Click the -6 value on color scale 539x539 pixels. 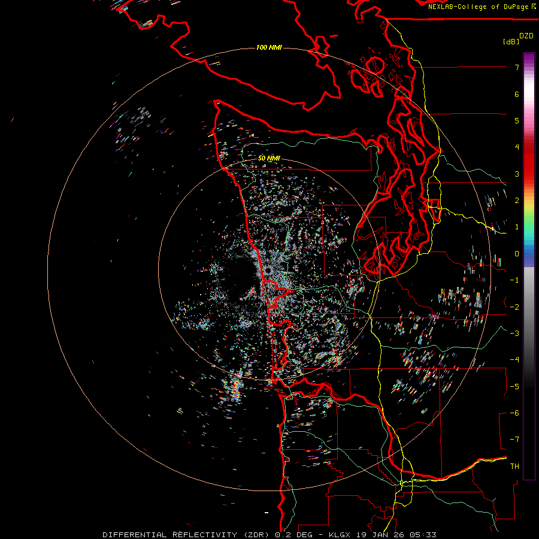pyautogui.click(x=514, y=413)
